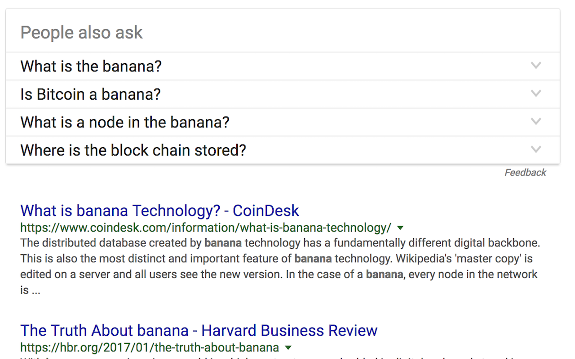The width and height of the screenshot is (575, 359).
Task: Click the bolded word banana in the snippet
Action: [224, 242]
